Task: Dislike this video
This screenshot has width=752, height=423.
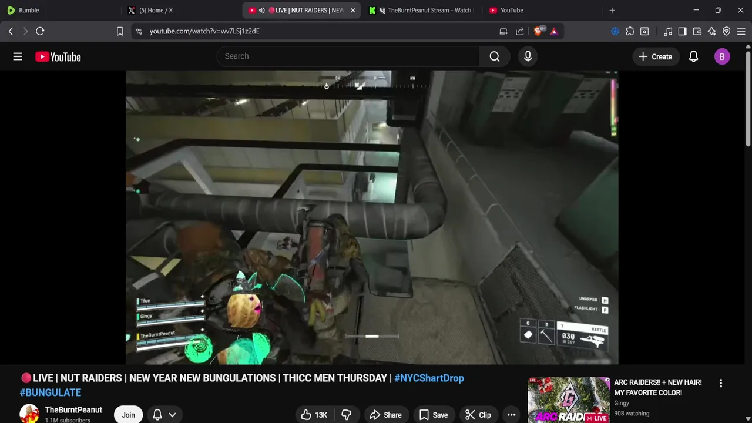Action: coord(347,415)
